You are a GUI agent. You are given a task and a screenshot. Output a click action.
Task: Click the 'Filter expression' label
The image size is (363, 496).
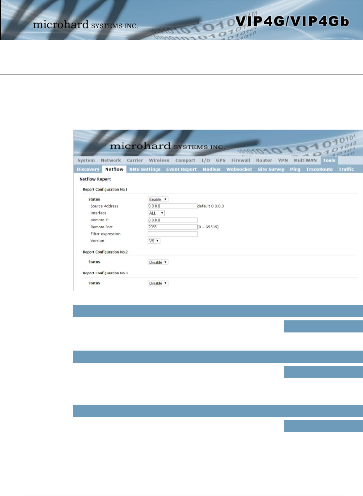click(x=105, y=234)
